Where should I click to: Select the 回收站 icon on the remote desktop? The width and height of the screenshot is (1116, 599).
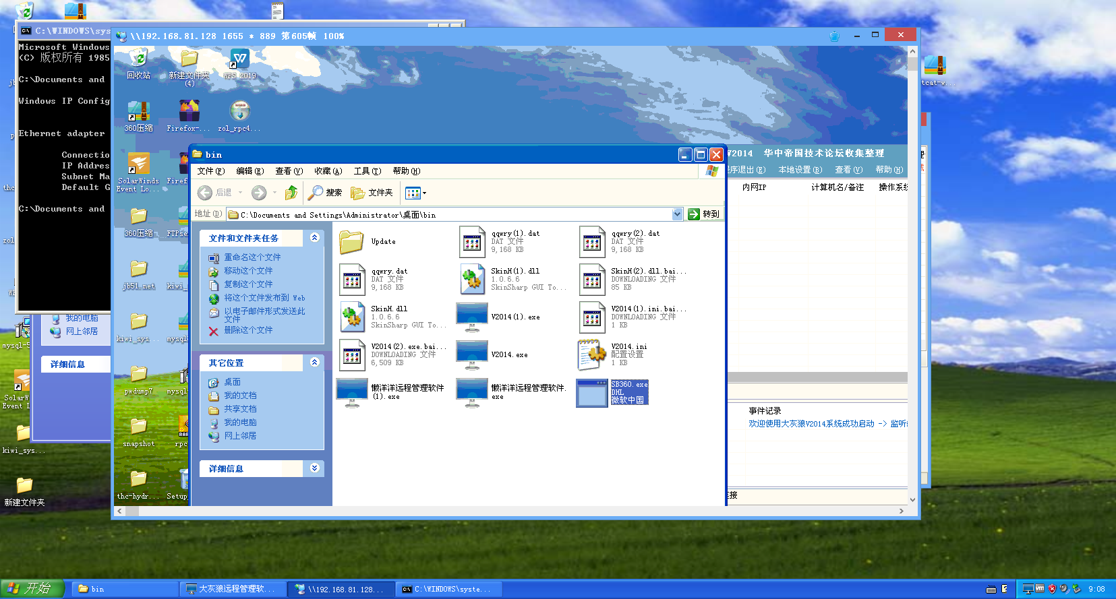[138, 65]
